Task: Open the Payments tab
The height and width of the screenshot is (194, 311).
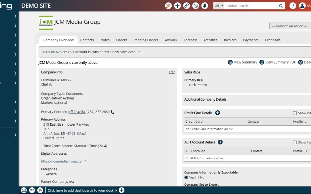Action: click(251, 40)
